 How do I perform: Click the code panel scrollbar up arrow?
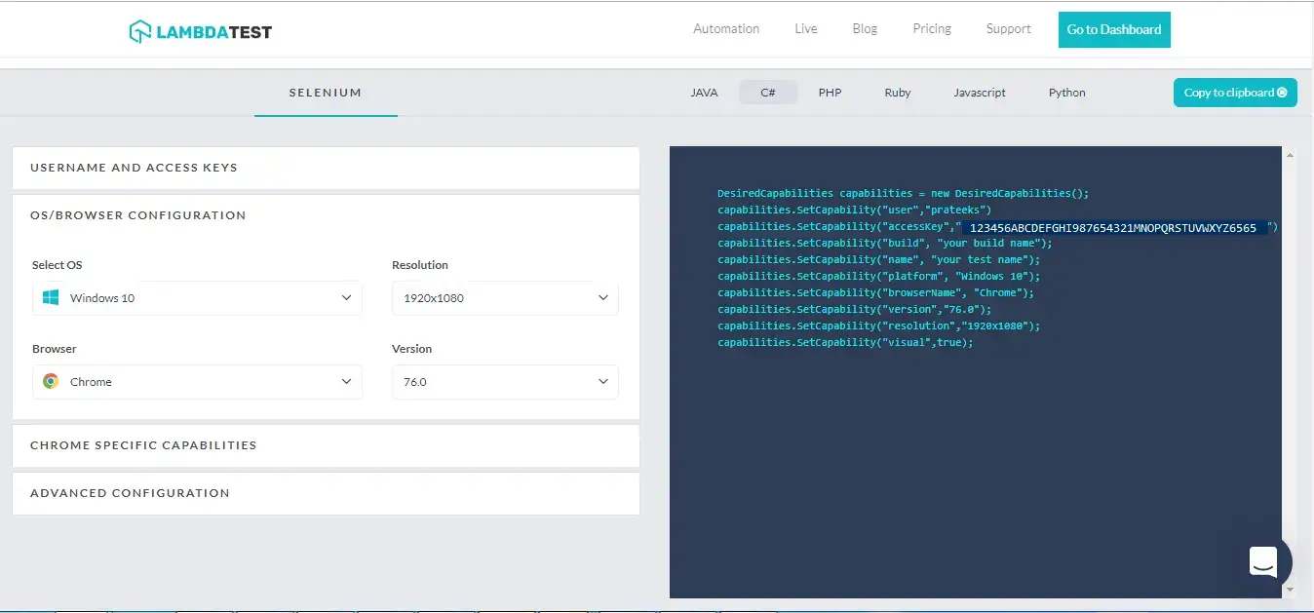[1290, 153]
